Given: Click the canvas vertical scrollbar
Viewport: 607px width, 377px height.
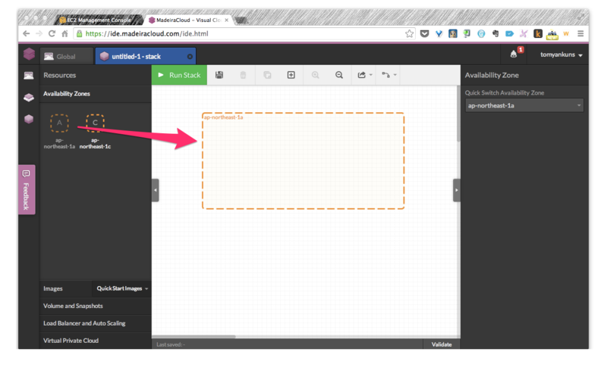Looking at the screenshot, I should (458, 114).
